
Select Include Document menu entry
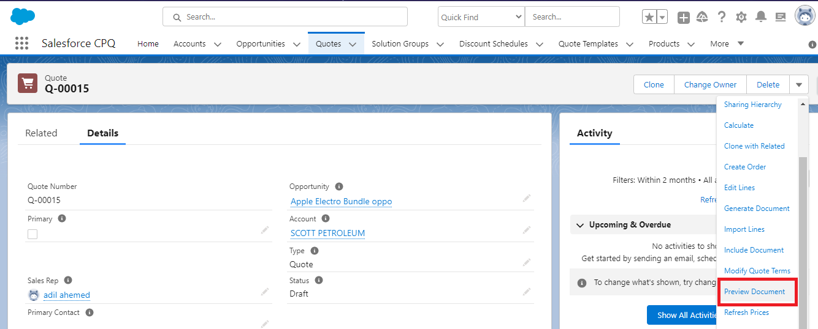tap(754, 250)
